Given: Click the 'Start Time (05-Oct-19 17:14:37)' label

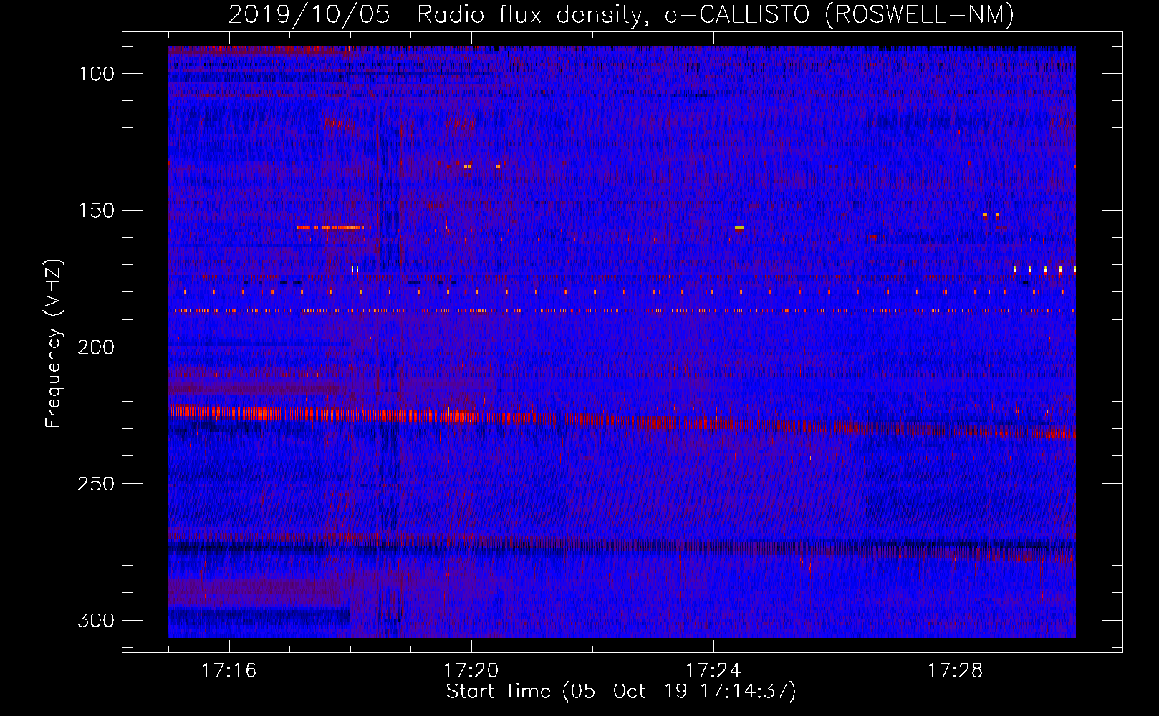Looking at the screenshot, I should tap(621, 692).
